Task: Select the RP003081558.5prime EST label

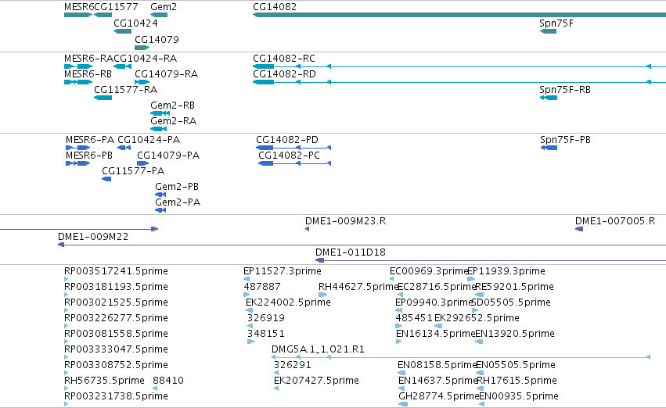Action: point(116,335)
